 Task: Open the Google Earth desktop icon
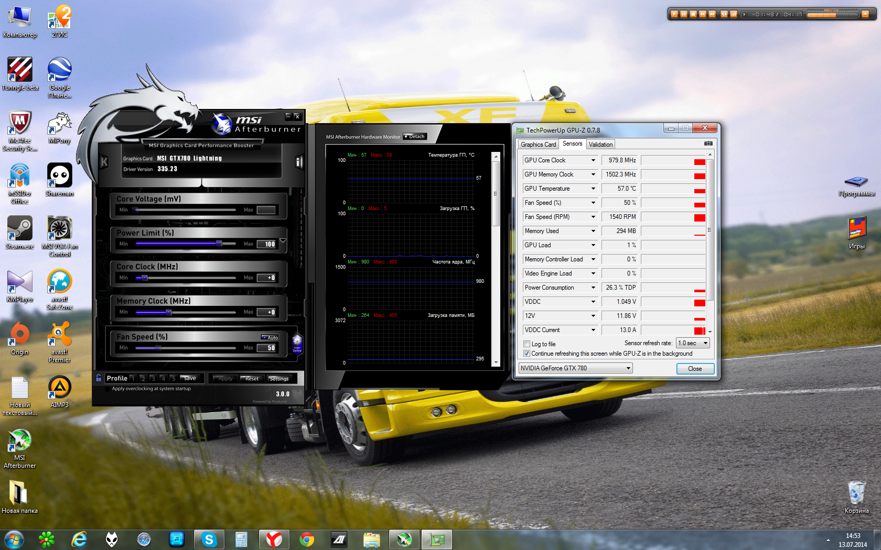coord(60,78)
